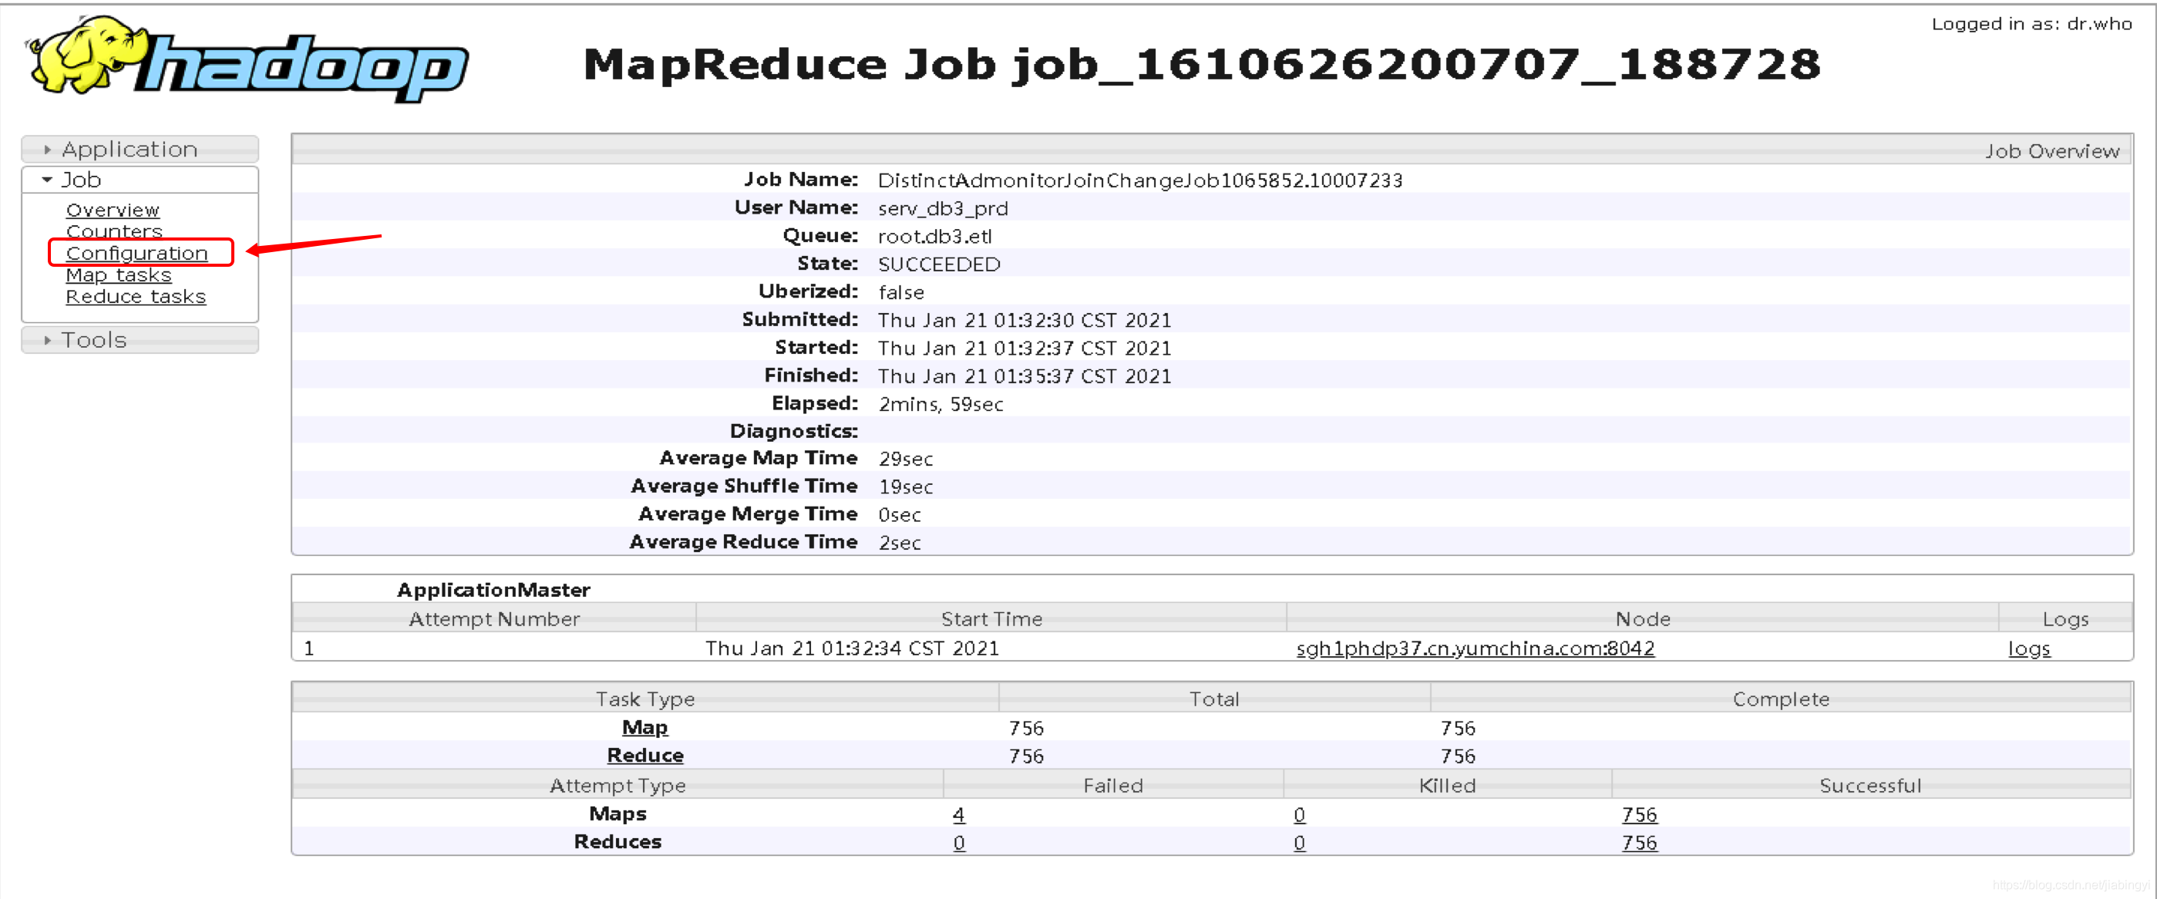
Task: Open the 756 successful map attempts
Action: click(1639, 813)
